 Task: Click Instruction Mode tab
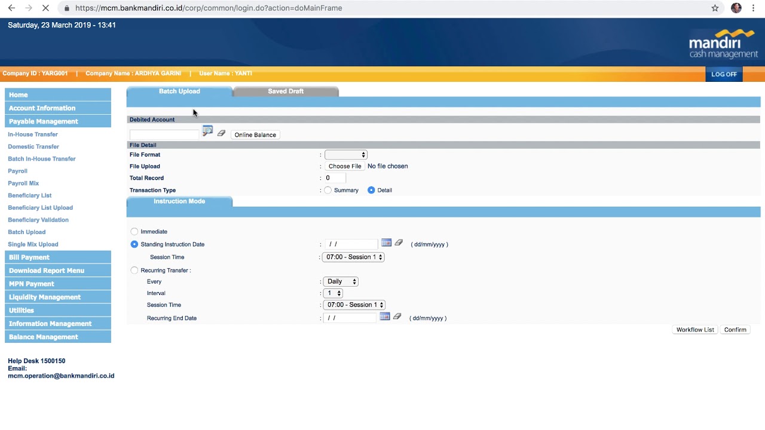pyautogui.click(x=179, y=201)
